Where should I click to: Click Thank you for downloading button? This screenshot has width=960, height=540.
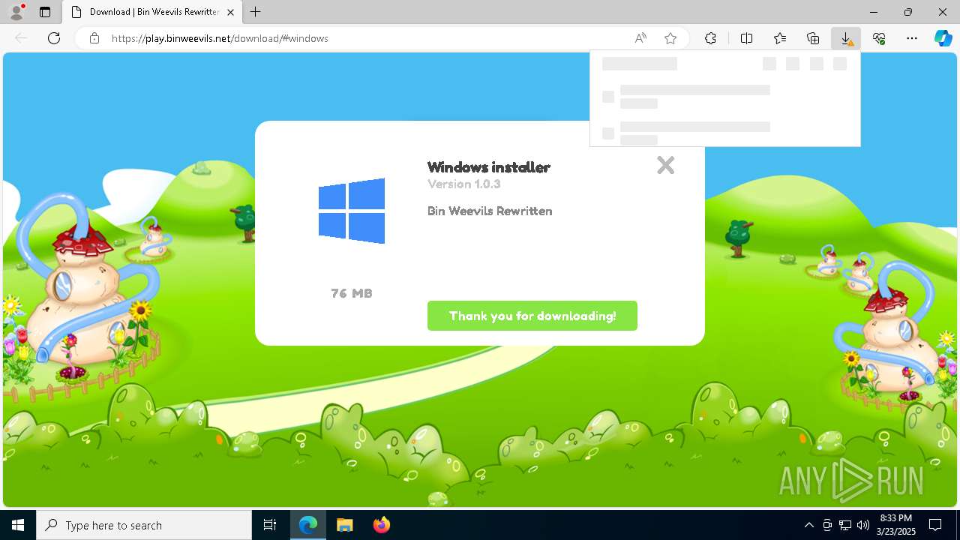tap(532, 316)
